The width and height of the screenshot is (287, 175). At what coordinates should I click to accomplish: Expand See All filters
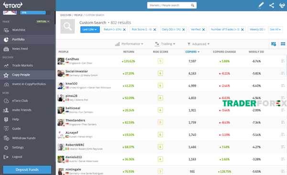pyautogui.click(x=276, y=30)
